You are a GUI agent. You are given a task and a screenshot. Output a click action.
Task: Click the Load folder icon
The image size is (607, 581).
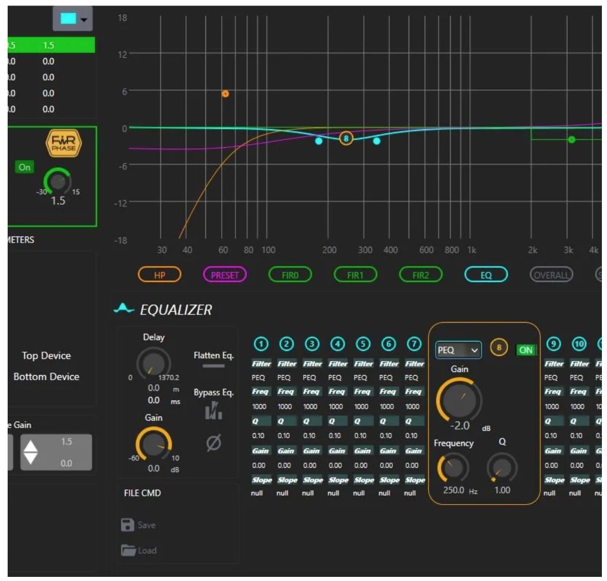tap(128, 550)
